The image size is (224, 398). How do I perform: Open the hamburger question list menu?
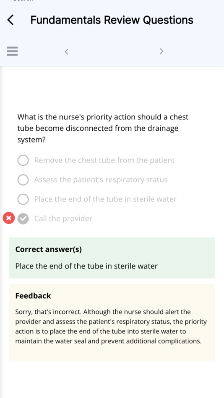(x=12, y=51)
